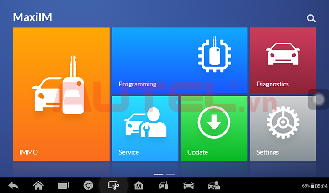This screenshot has width=329, height=193.
Task: Tap the car diagnostics shortcut icon
Action: 188,186
